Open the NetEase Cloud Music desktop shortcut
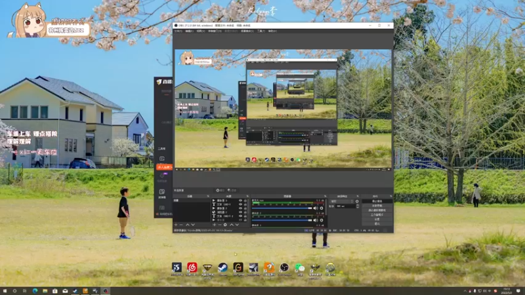Image resolution: width=525 pixels, height=295 pixels. pyautogui.click(x=192, y=267)
